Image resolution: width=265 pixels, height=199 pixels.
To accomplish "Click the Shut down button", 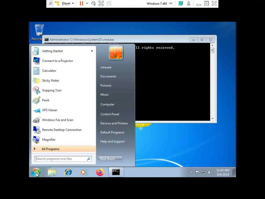I will coord(107,159).
